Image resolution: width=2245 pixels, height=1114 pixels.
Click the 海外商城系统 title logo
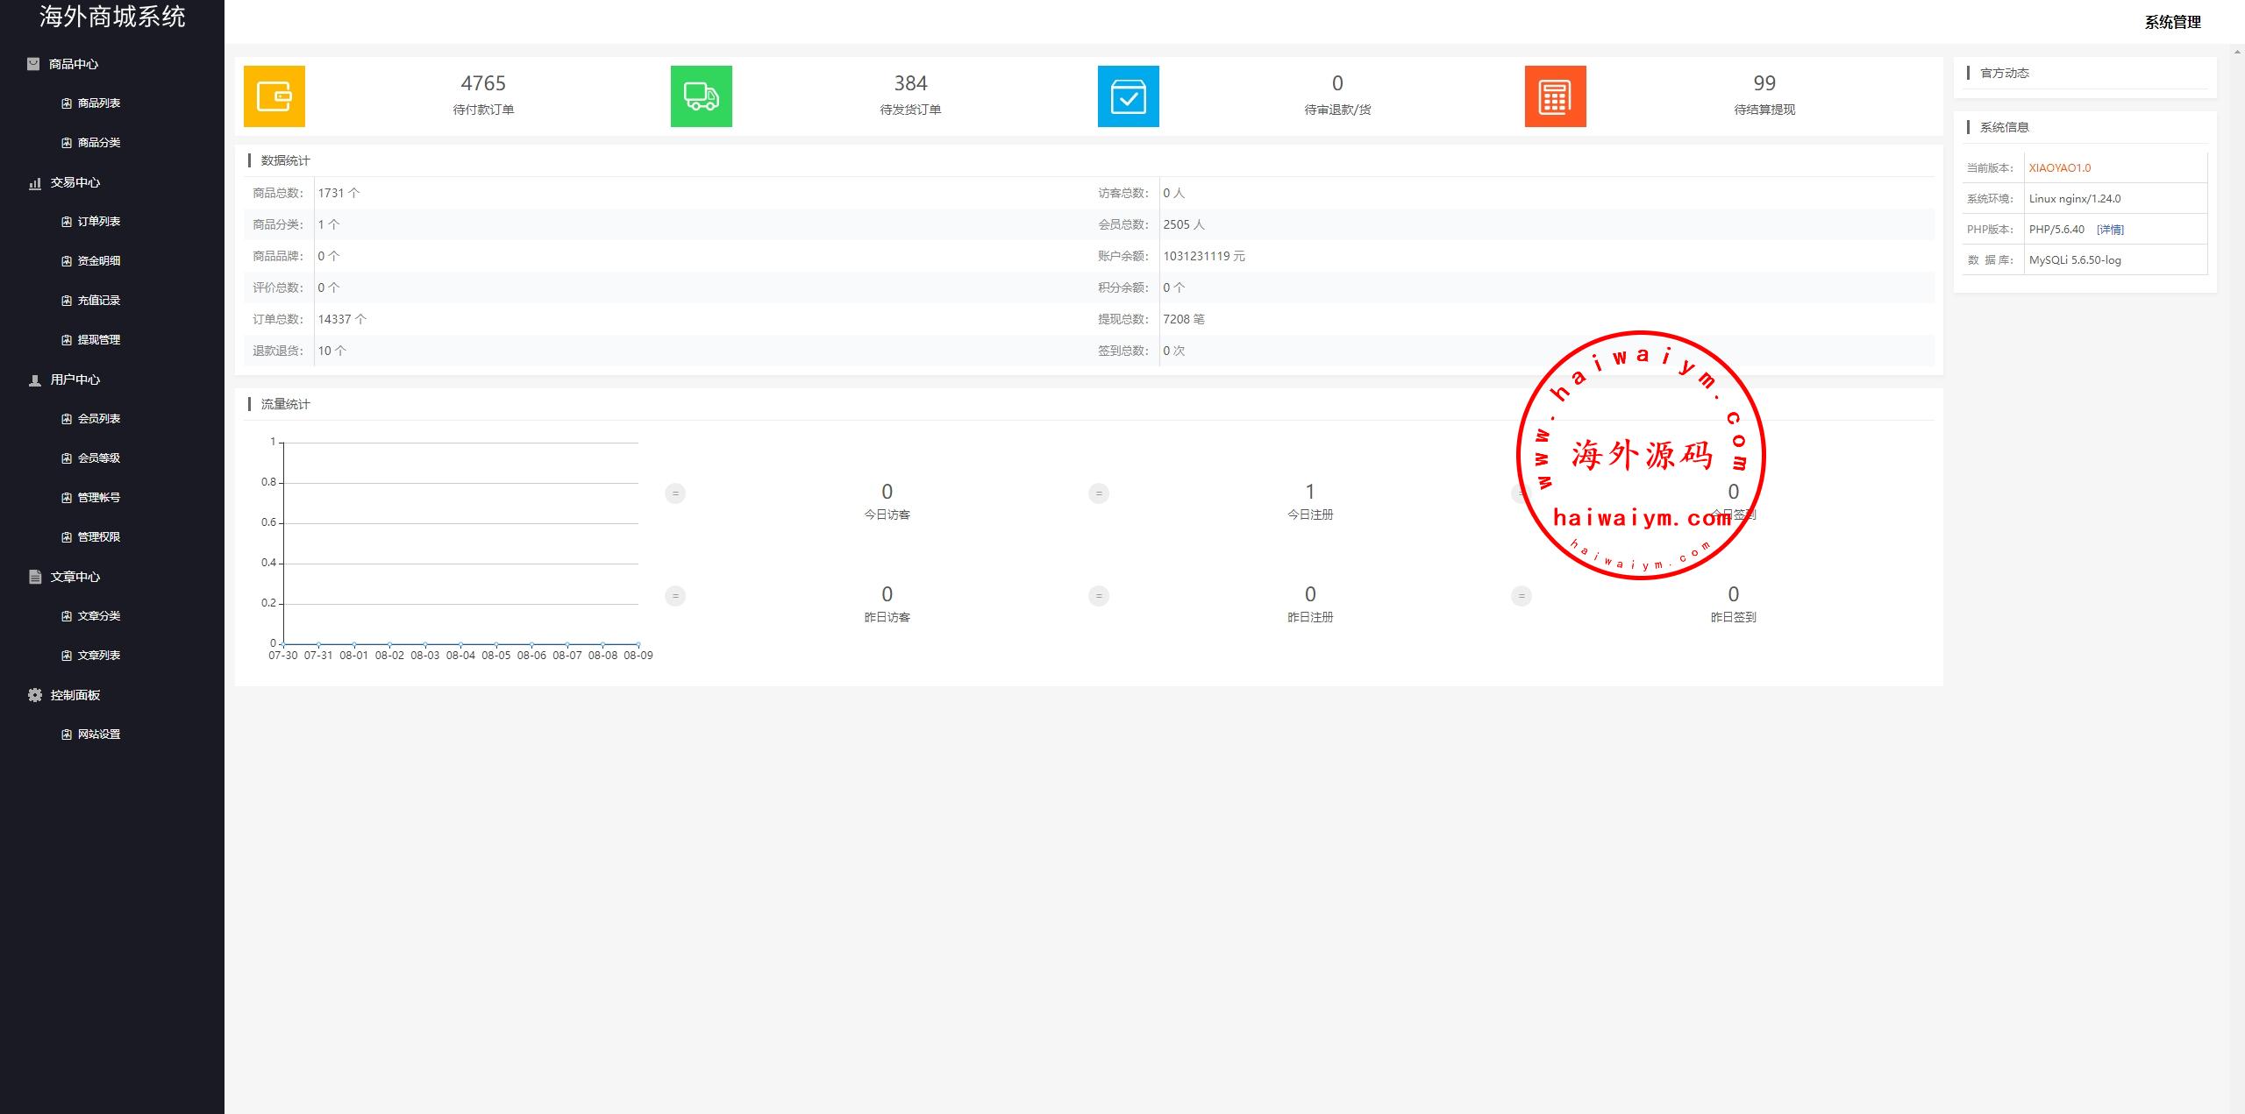pyautogui.click(x=112, y=17)
